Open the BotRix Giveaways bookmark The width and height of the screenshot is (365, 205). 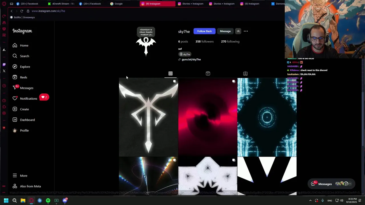click(22, 17)
